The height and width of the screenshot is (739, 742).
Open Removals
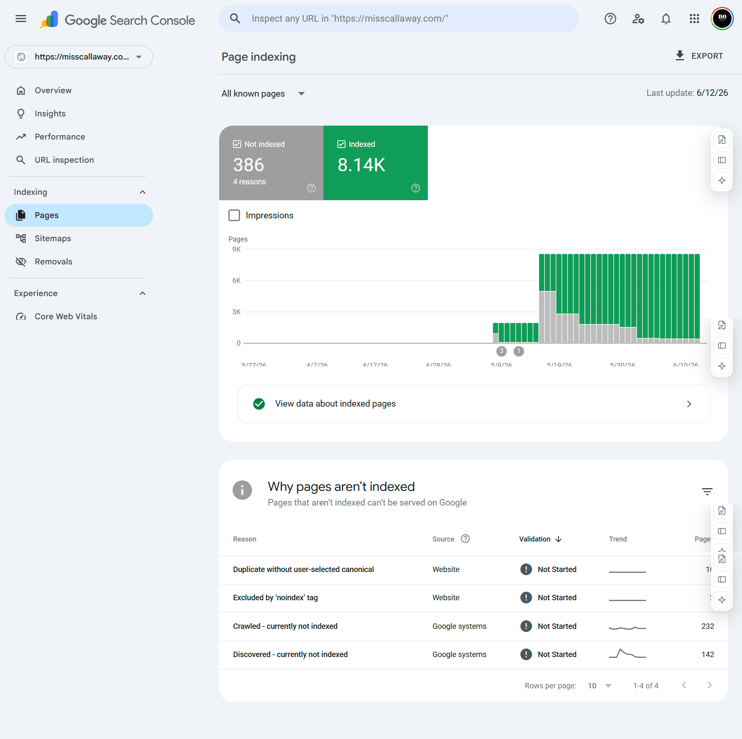(x=79, y=262)
